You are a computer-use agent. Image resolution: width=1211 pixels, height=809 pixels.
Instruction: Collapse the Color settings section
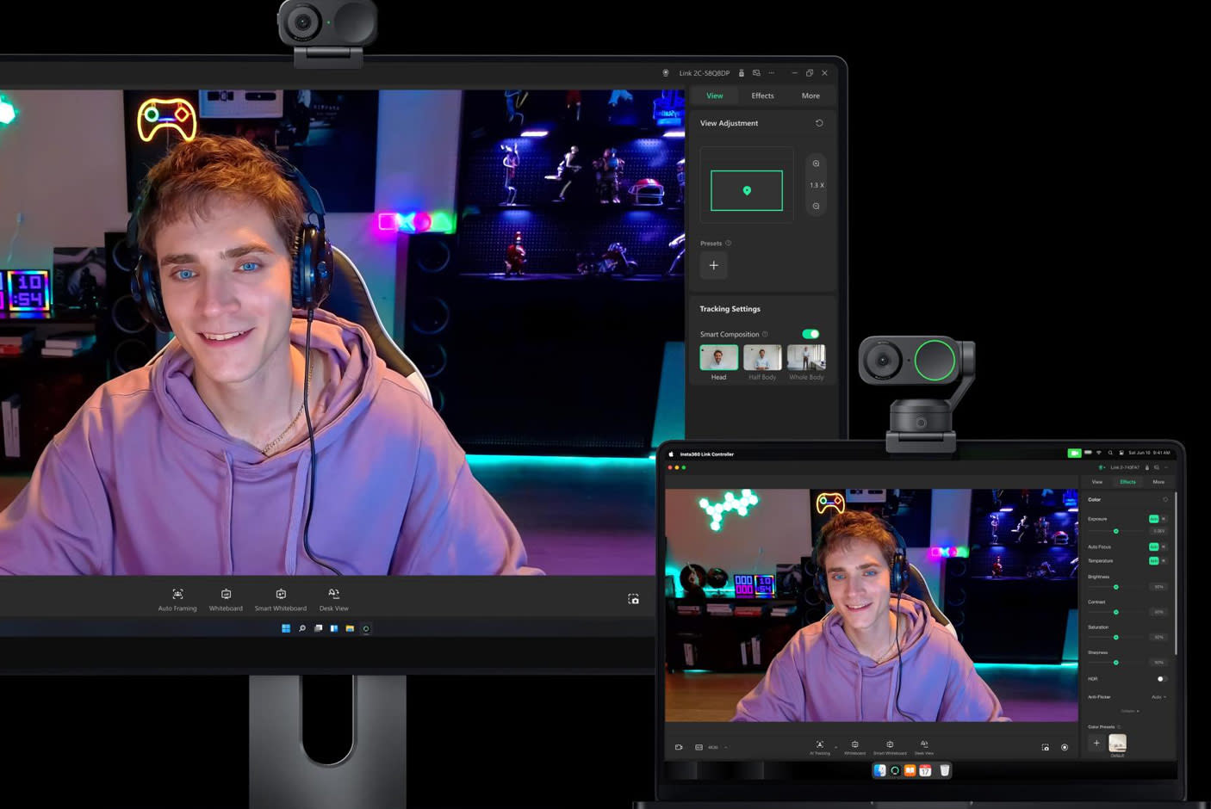pos(1128,711)
